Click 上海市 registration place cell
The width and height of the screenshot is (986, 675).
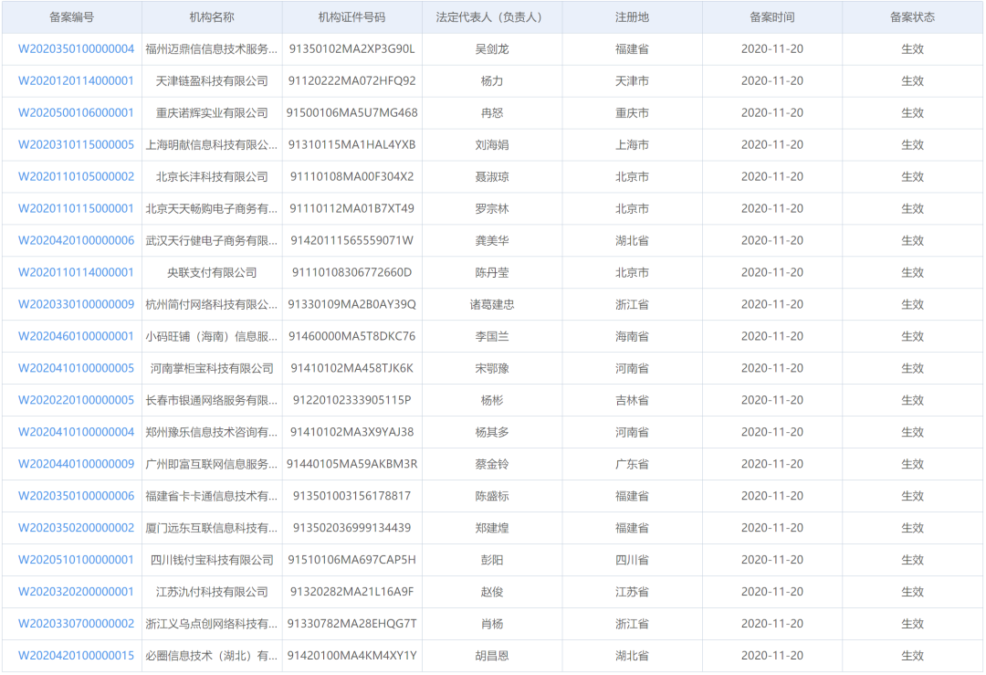(x=632, y=144)
